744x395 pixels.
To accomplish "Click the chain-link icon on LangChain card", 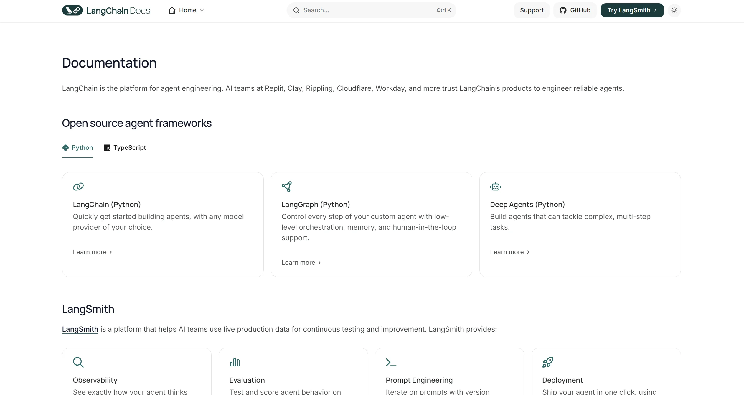I will coord(78,186).
